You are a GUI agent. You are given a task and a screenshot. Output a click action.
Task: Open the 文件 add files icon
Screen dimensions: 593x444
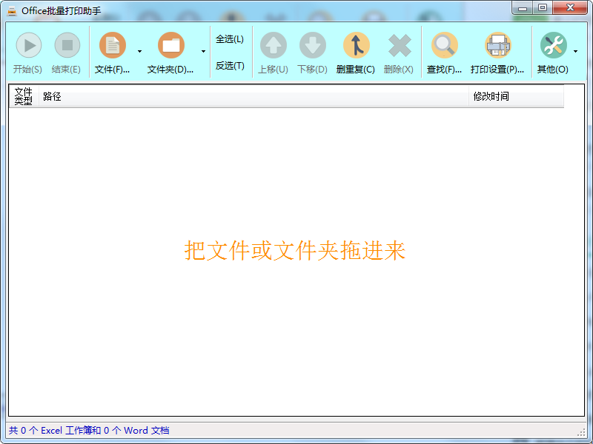click(113, 45)
